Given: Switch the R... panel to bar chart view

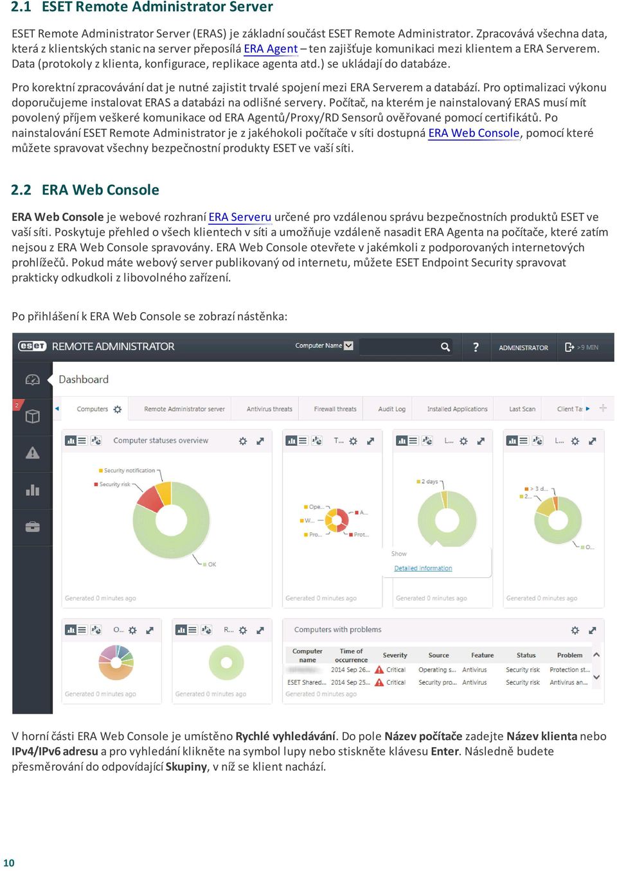Looking at the screenshot, I should 182,630.
